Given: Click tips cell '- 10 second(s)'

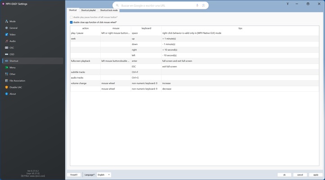Looking at the screenshot, I should 240,55.
